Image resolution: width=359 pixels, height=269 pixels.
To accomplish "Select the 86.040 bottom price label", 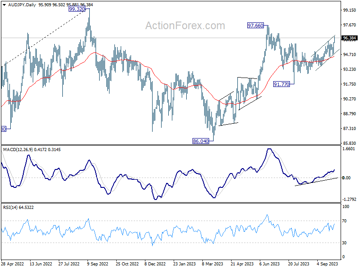I will point(201,141).
